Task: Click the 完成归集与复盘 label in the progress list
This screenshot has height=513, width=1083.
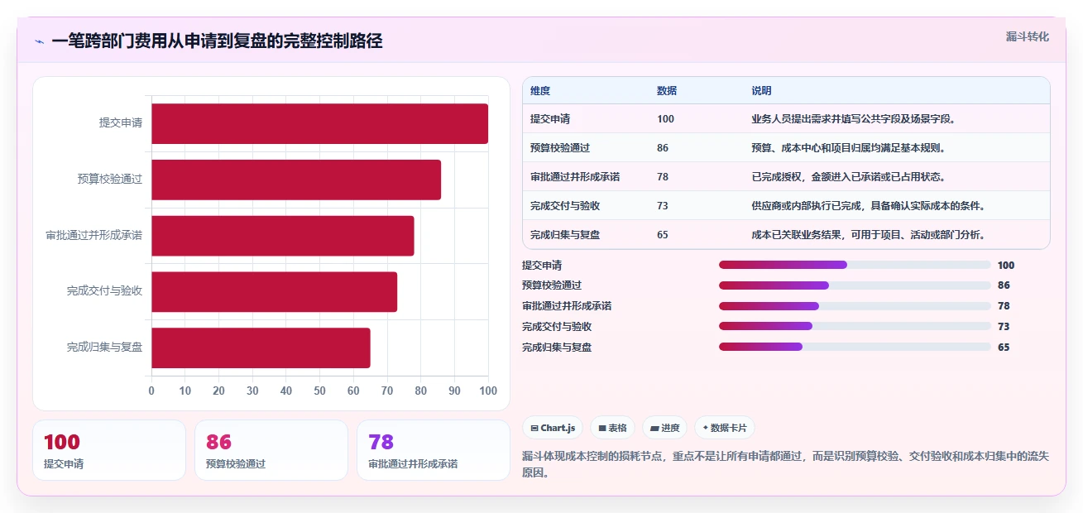Action: click(557, 348)
